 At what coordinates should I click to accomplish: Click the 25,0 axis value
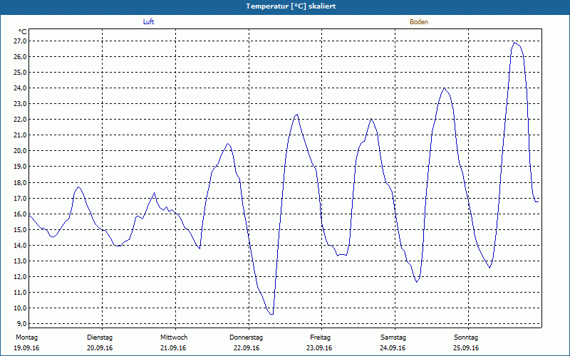20,73
